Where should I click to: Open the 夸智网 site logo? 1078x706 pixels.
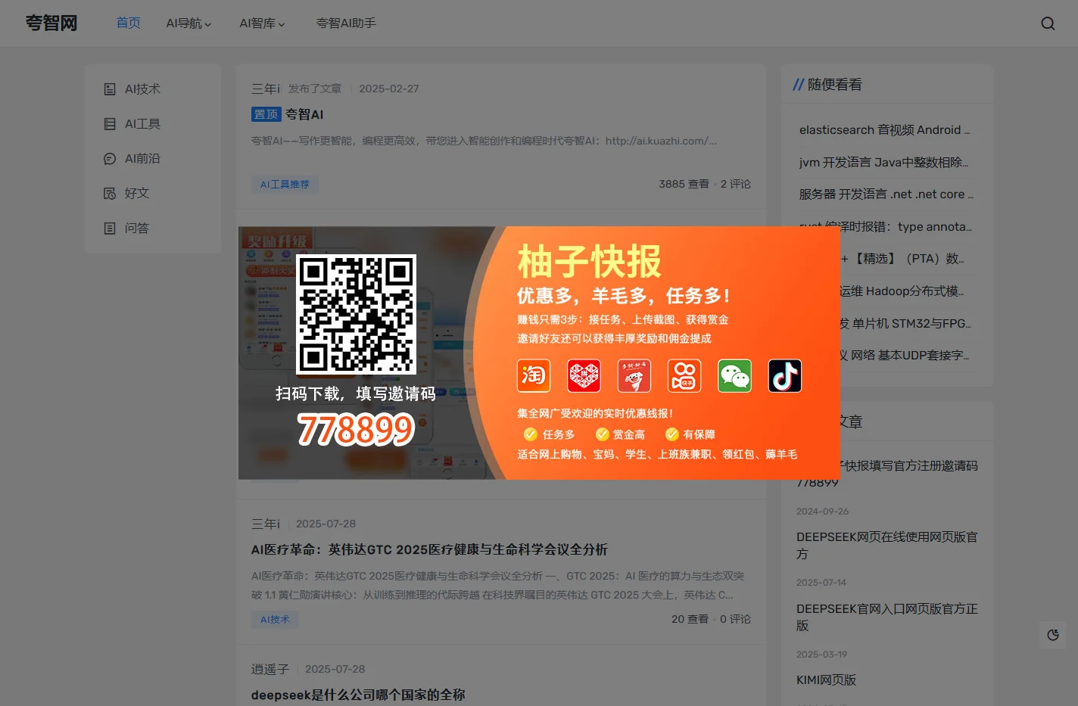(x=51, y=23)
